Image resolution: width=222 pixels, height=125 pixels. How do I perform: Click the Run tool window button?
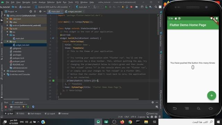pos(9,114)
